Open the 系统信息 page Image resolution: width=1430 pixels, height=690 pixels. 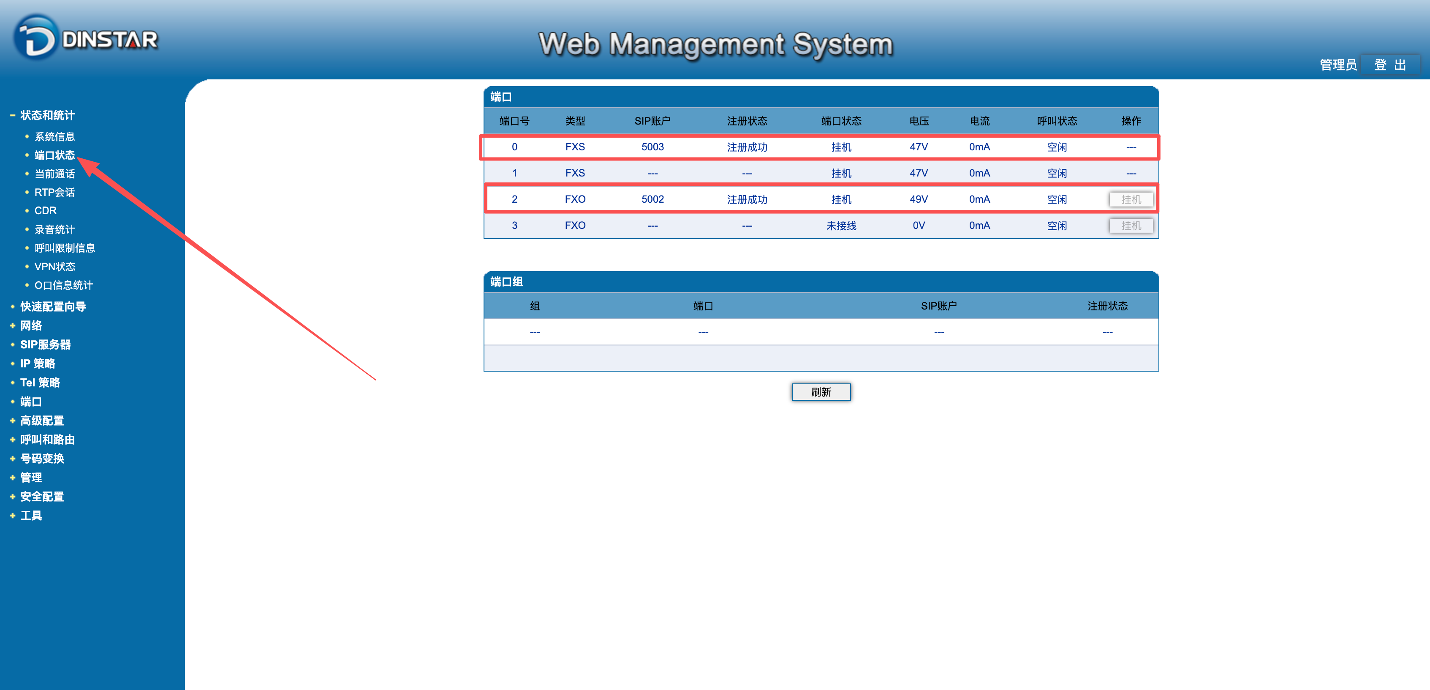pyautogui.click(x=54, y=136)
